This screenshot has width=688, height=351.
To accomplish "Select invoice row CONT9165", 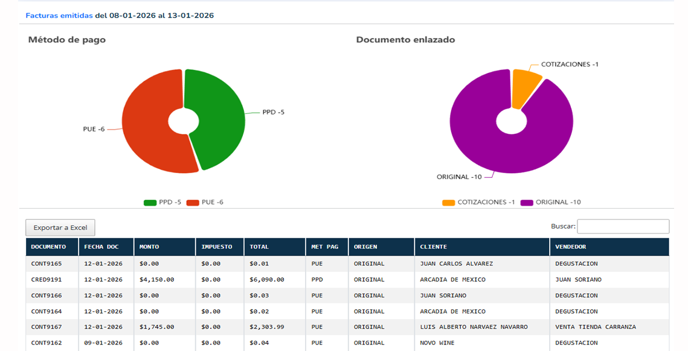I will click(242, 264).
